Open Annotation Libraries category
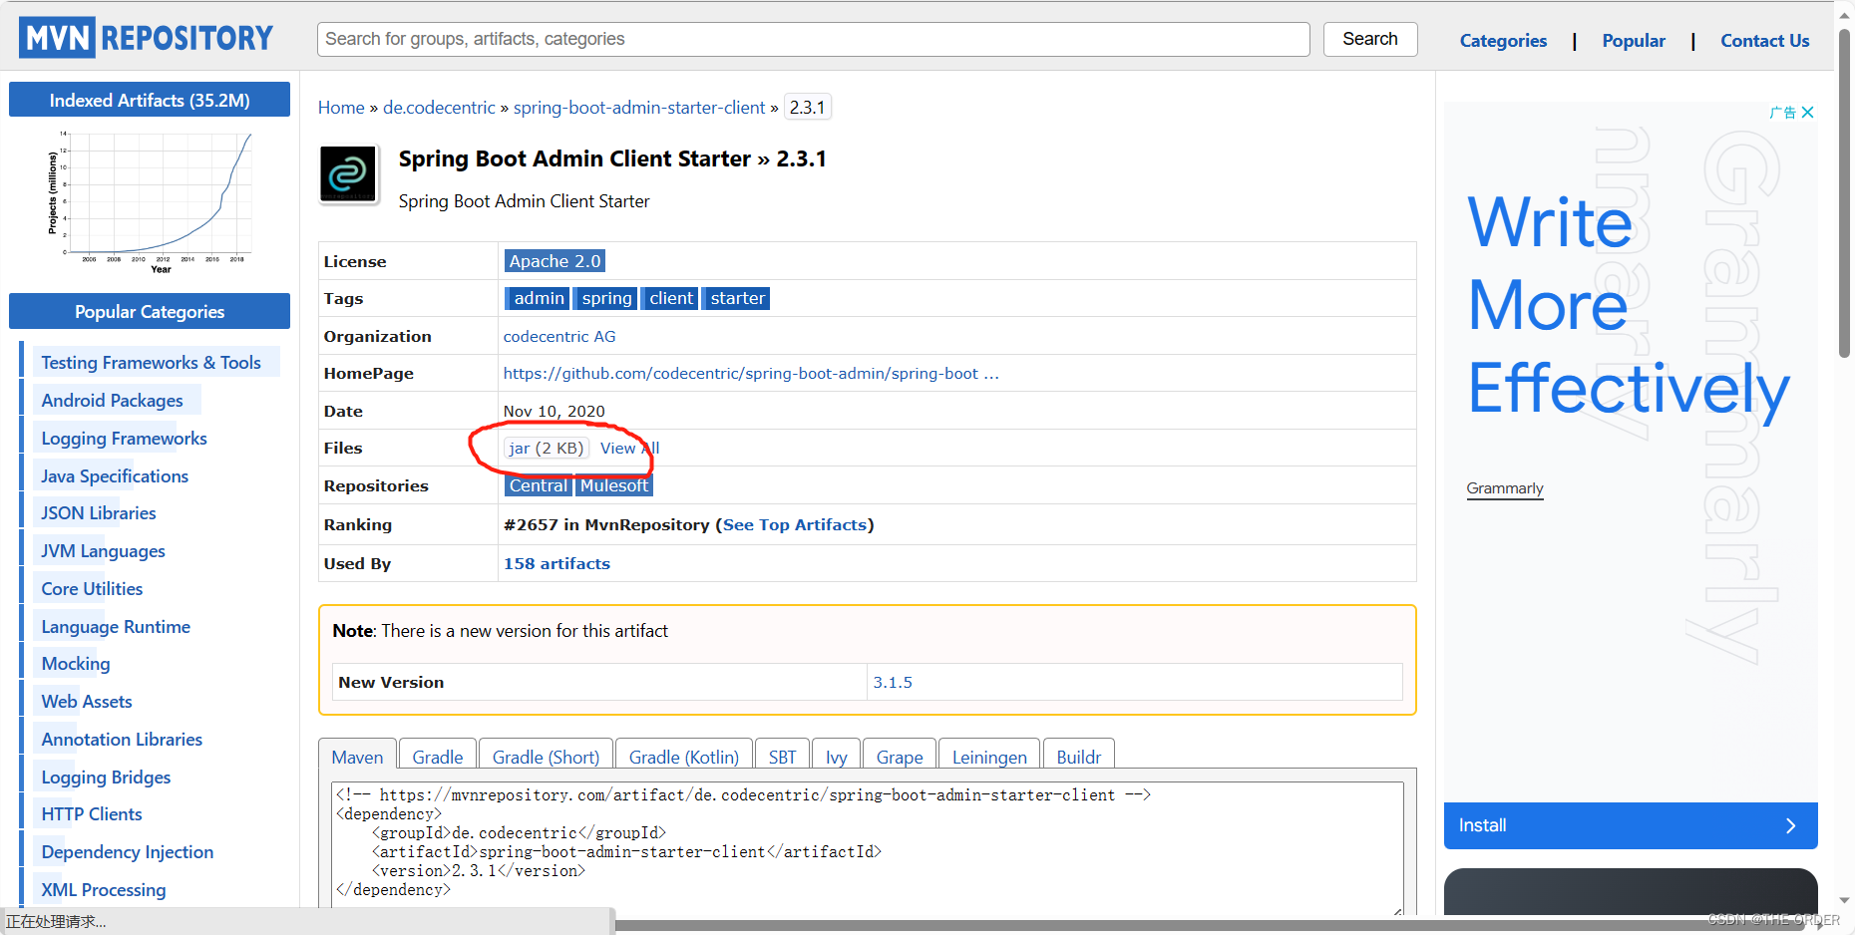 (122, 740)
